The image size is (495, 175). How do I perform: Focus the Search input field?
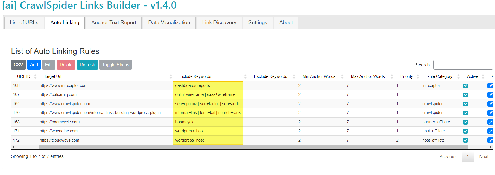(463, 65)
